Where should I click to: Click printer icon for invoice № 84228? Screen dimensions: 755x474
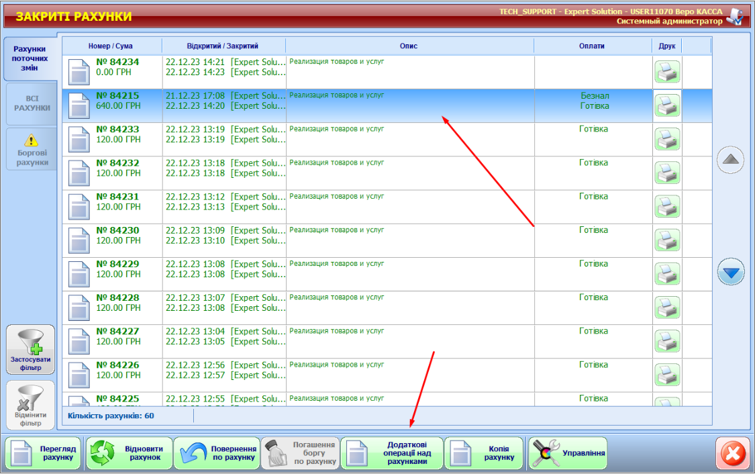point(667,307)
